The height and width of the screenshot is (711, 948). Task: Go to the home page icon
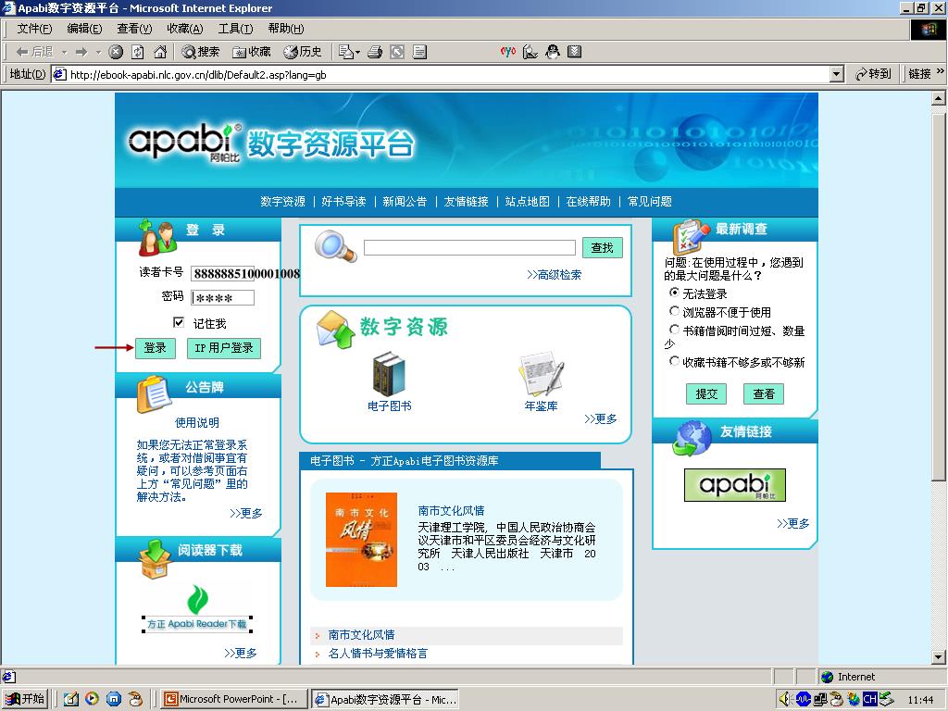(x=159, y=52)
